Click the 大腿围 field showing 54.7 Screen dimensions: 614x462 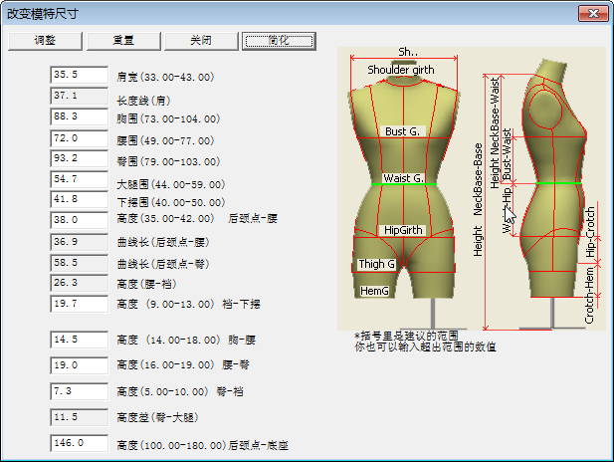point(79,179)
